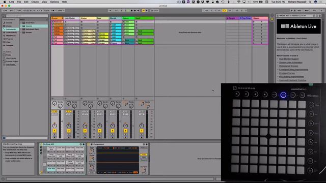Click the browser preview headphone icon
The height and width of the screenshot is (183, 326).
click(x=4, y=138)
